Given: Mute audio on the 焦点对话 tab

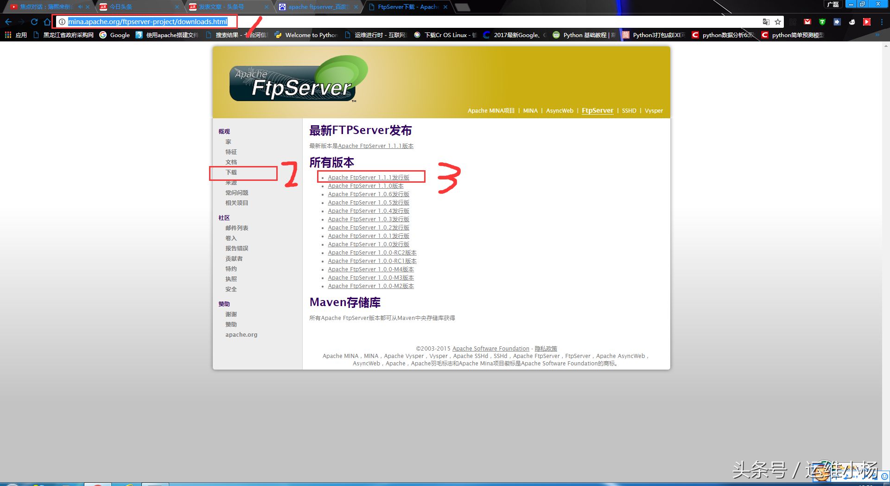Looking at the screenshot, I should point(80,7).
